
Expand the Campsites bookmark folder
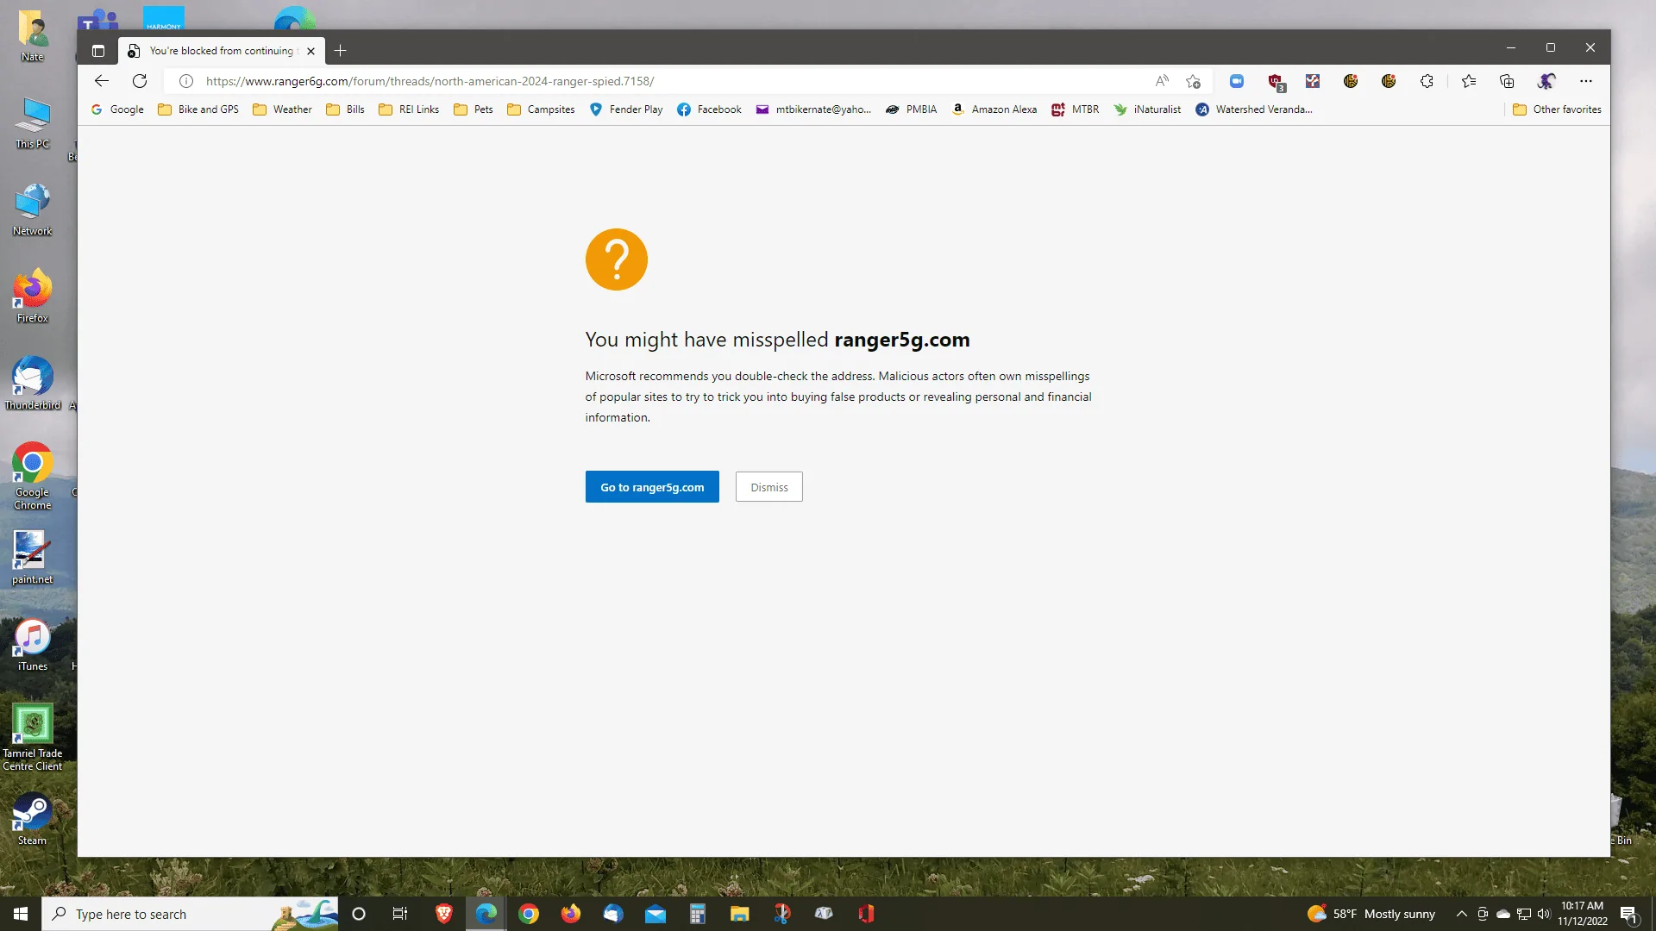tap(541, 109)
